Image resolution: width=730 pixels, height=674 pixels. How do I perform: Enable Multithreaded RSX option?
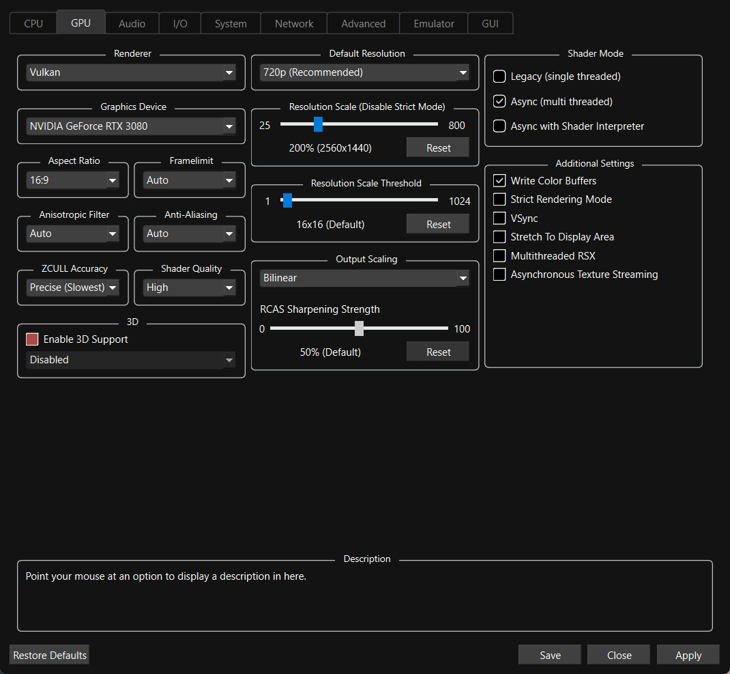tap(499, 256)
